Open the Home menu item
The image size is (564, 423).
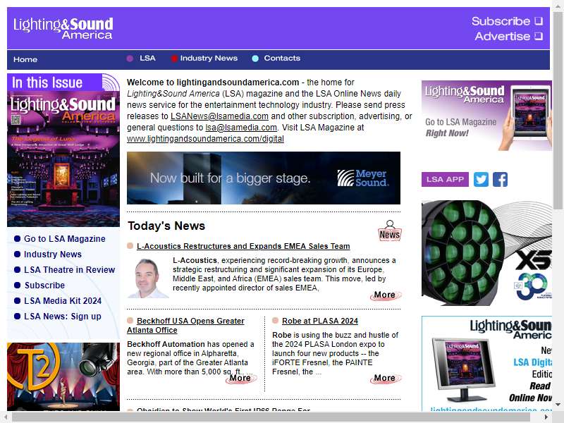(x=25, y=59)
